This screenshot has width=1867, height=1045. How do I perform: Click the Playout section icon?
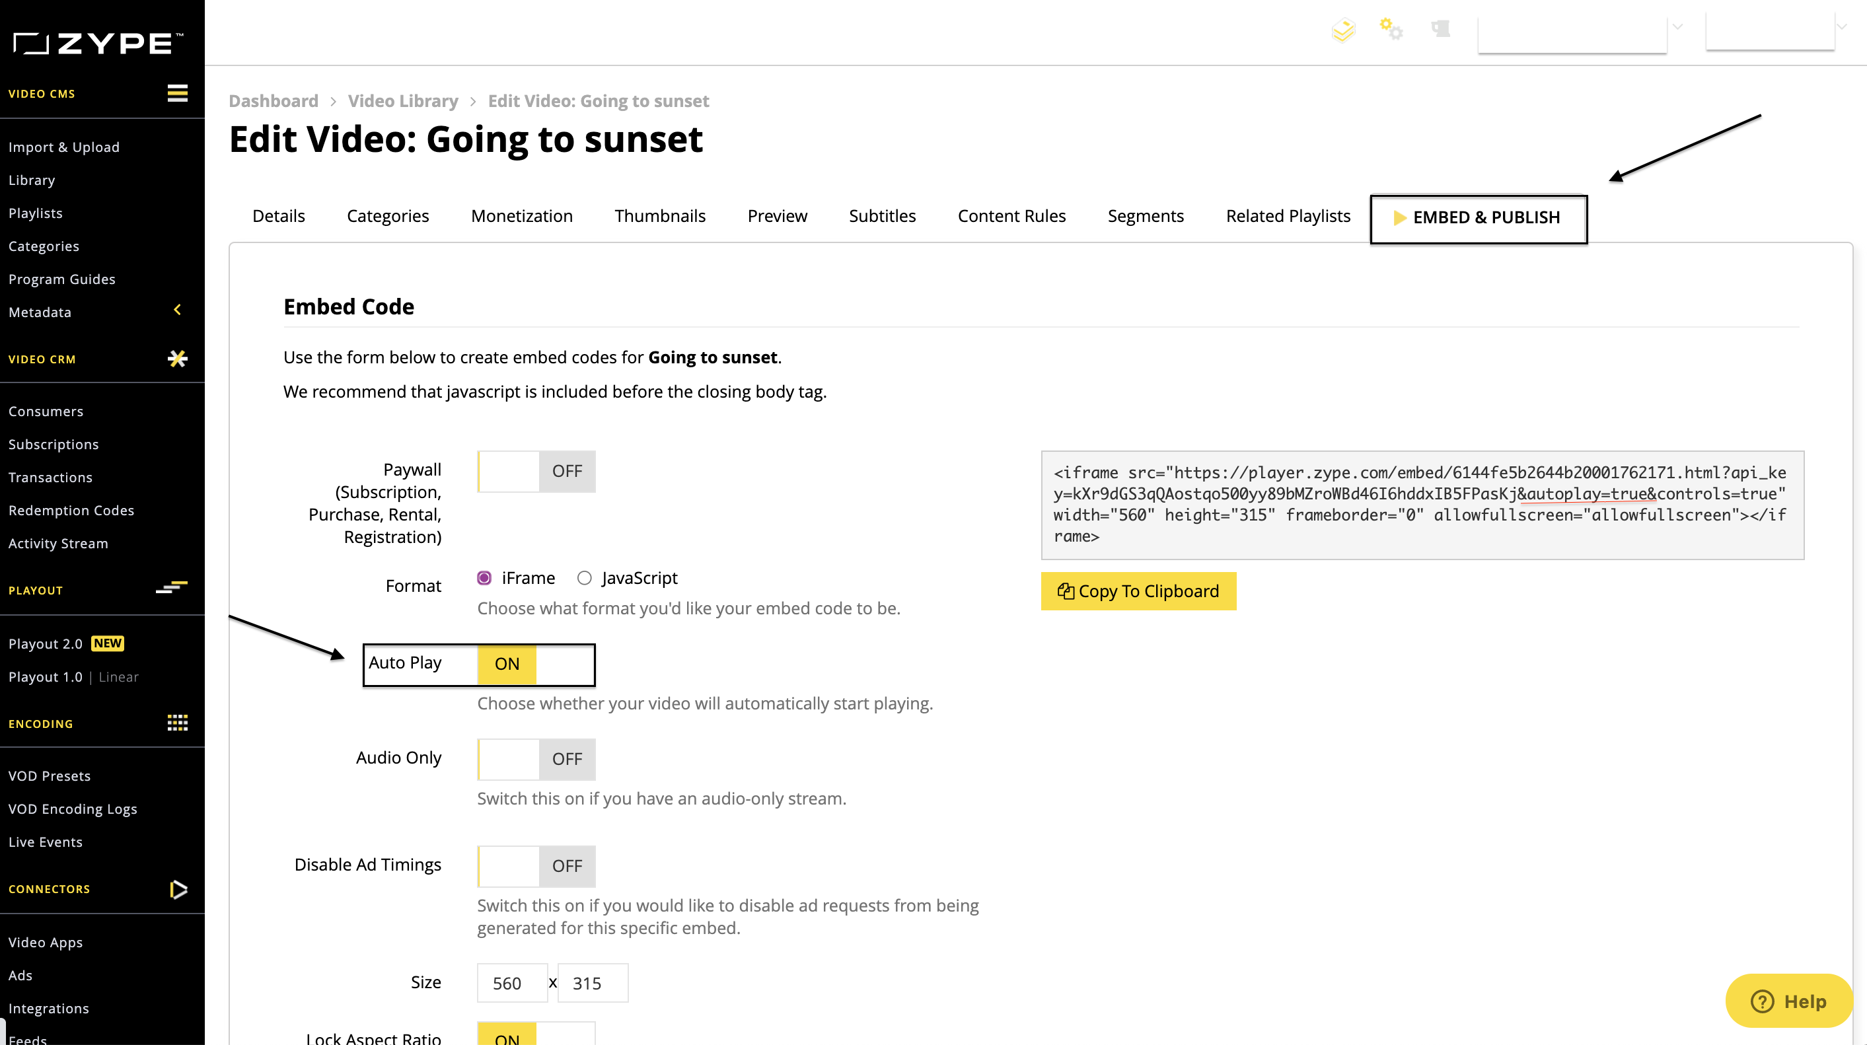tap(172, 588)
